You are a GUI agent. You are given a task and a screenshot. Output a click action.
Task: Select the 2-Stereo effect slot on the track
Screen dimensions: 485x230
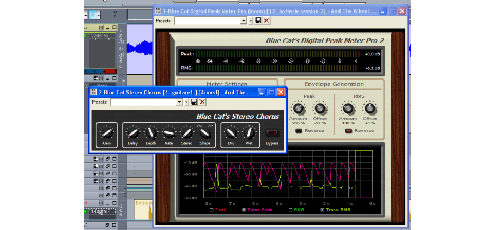102,35
